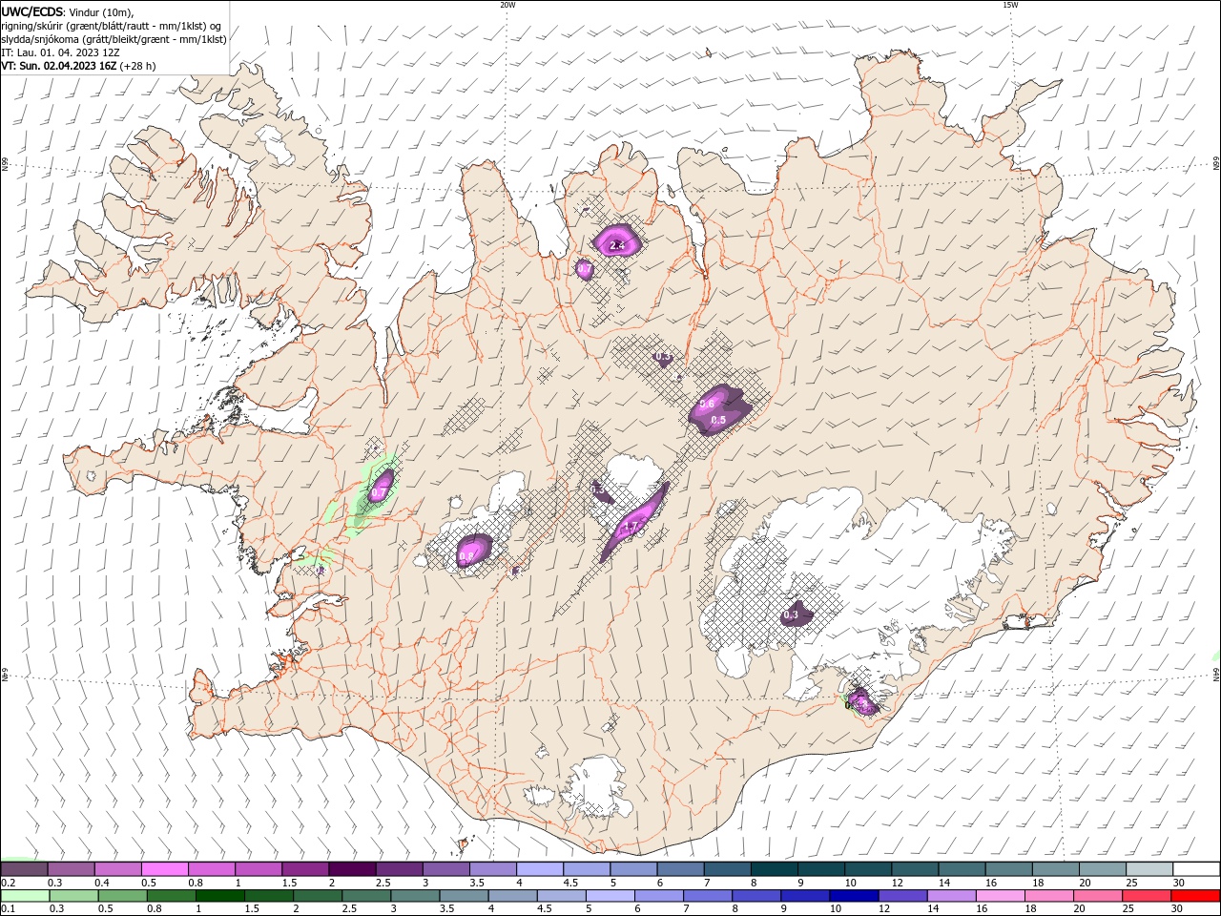This screenshot has height=916, width=1221.
Task: Select the dark purple swatch between 2 and 2.5
Action: point(351,869)
